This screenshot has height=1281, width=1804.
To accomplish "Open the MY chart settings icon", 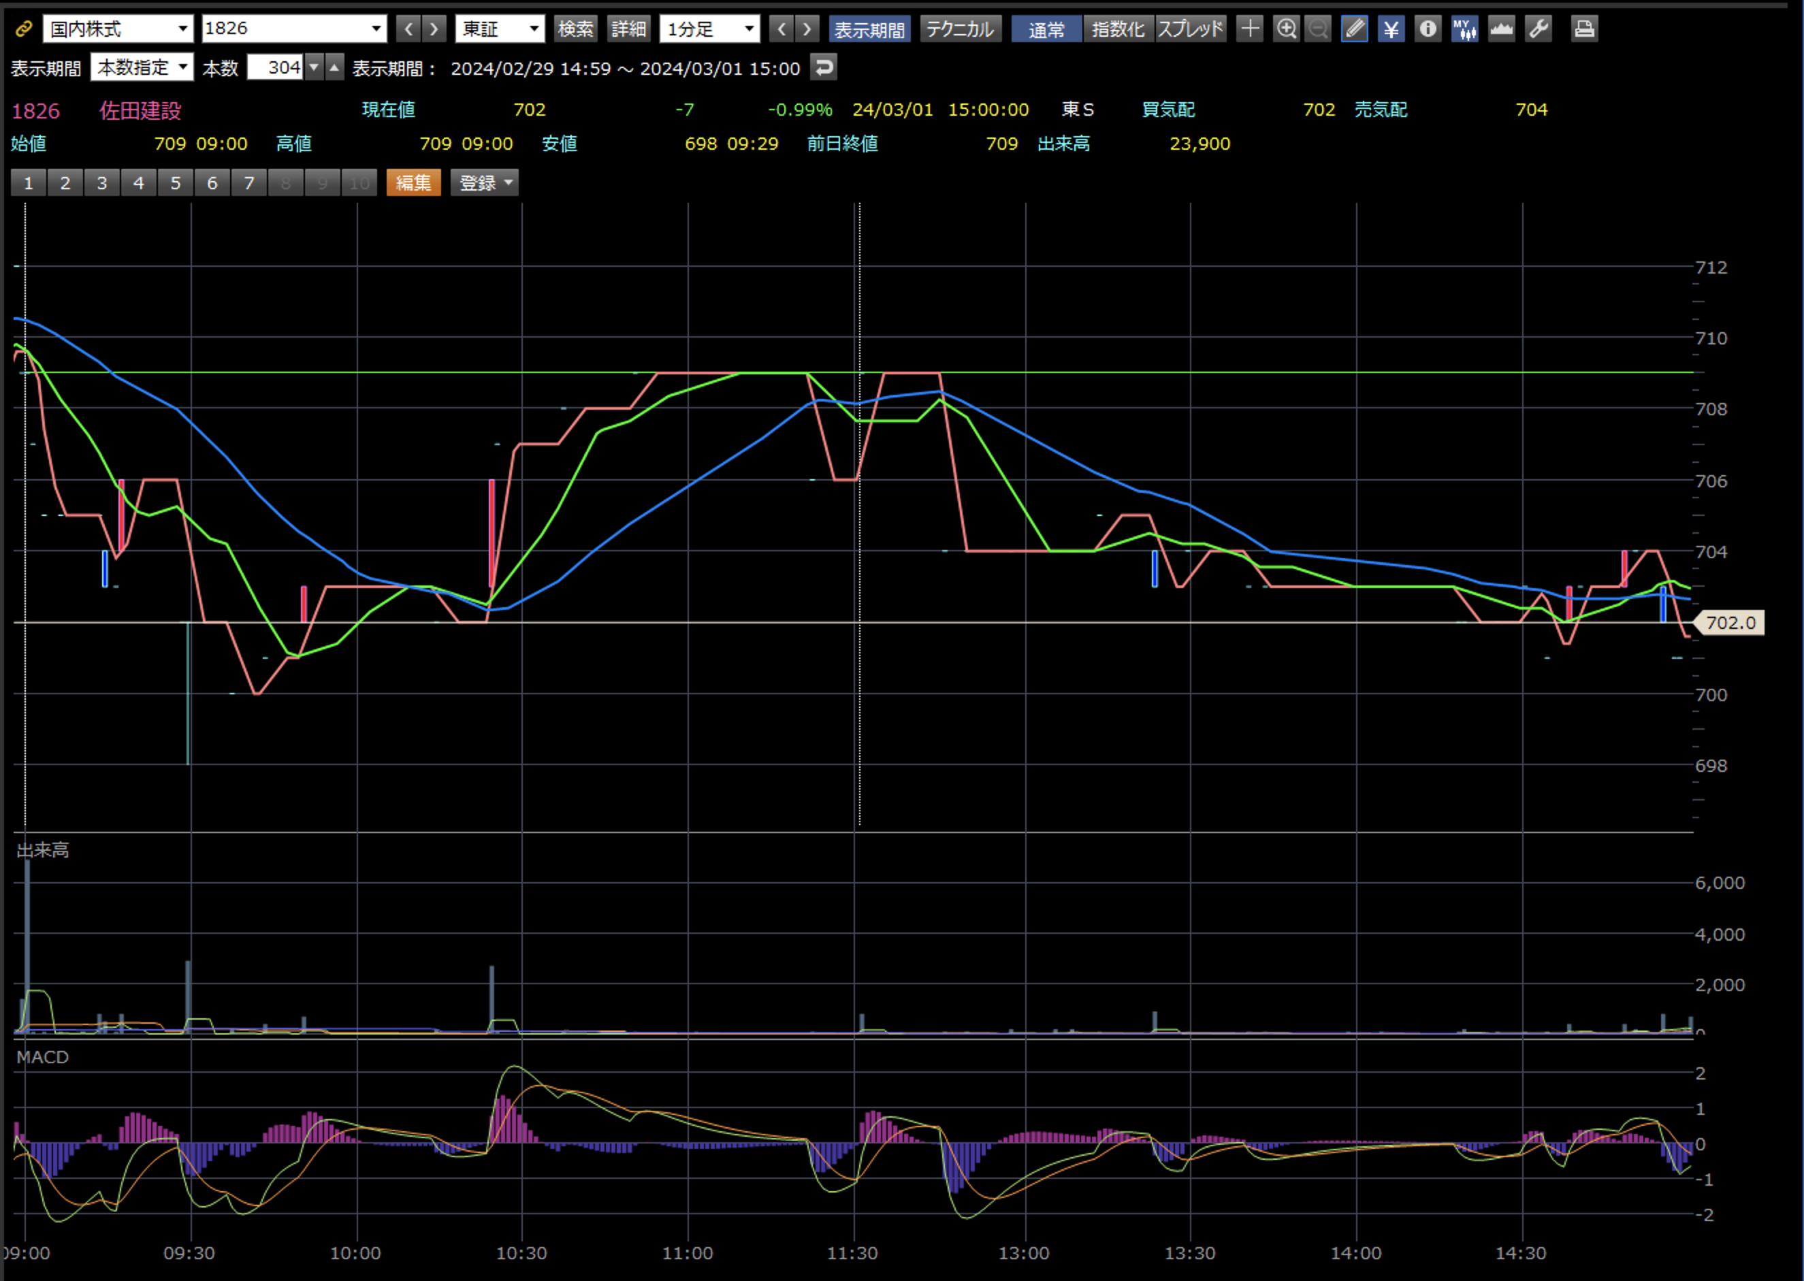I will (1464, 29).
